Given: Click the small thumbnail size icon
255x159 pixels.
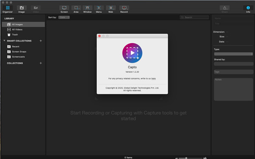Looking at the screenshot, I should pos(176,158).
